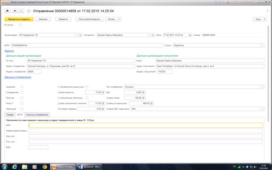This screenshot has height=170, width=272.
Task: Expand the Организация dropdown arrow
Action: [77, 35]
